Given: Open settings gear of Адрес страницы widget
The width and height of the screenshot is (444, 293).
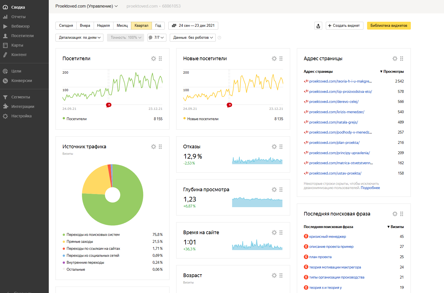Looking at the screenshot, I should pos(395,59).
